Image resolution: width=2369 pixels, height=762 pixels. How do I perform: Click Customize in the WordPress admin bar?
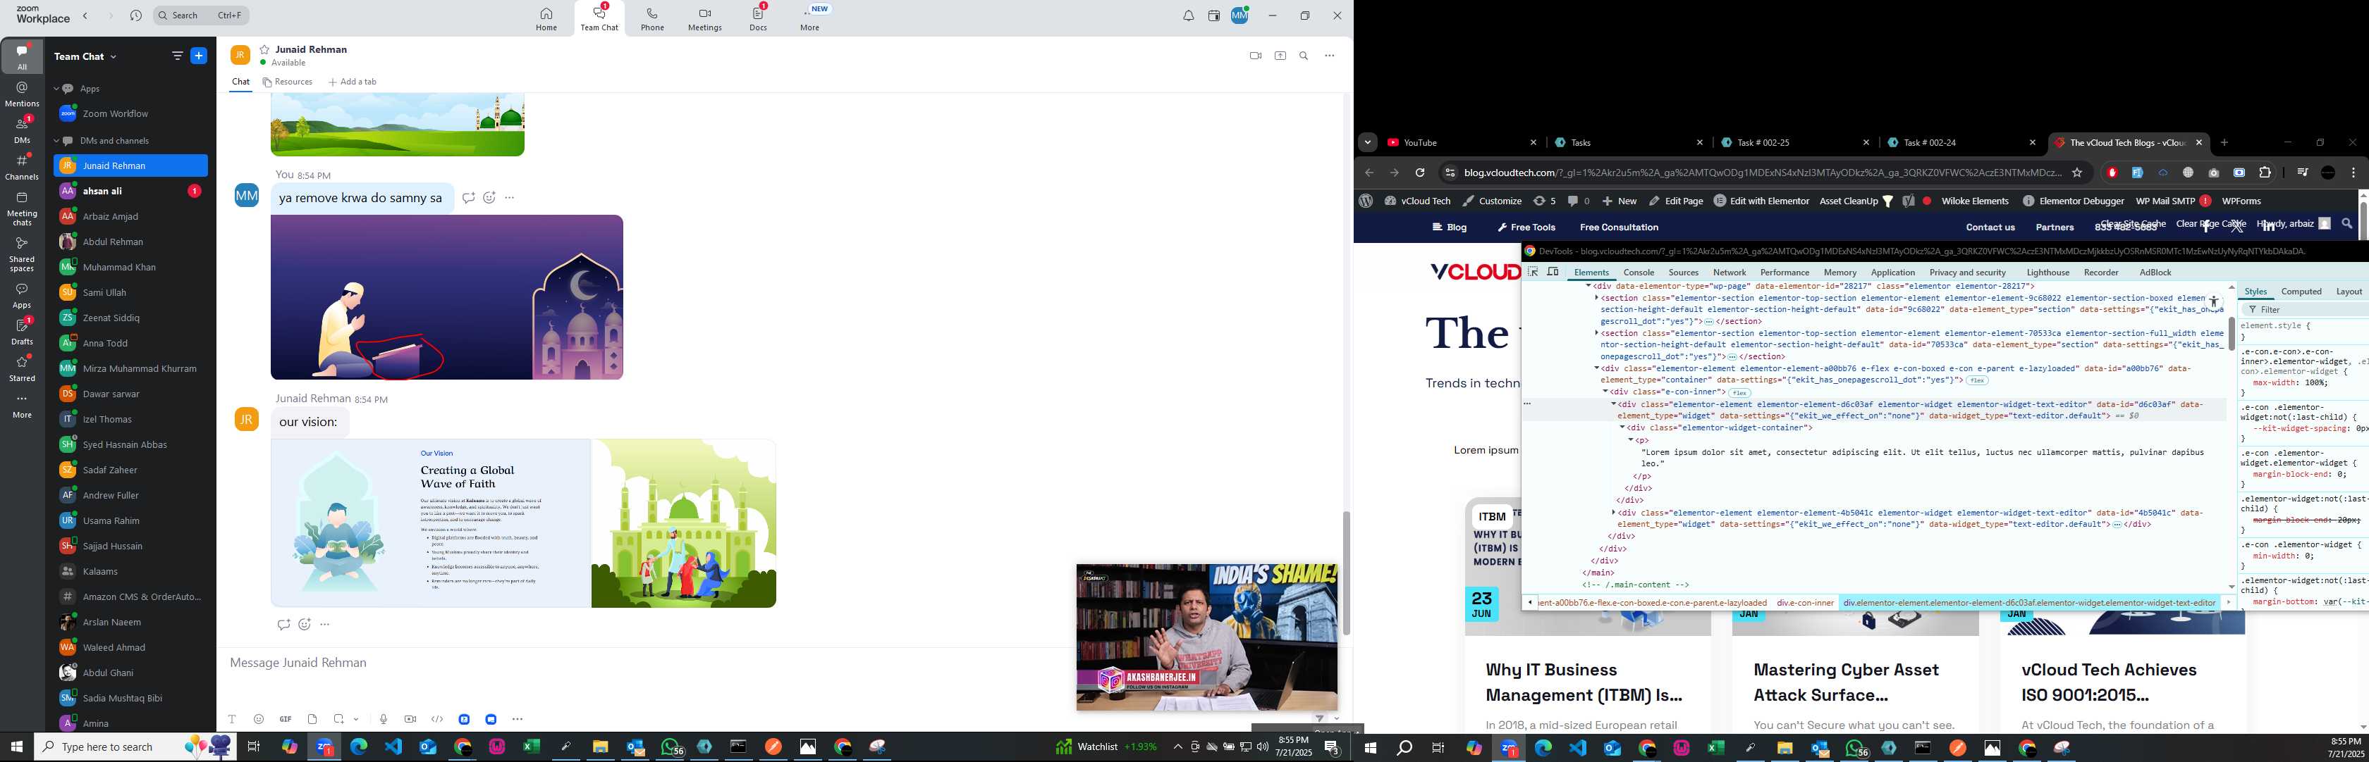[1493, 201]
